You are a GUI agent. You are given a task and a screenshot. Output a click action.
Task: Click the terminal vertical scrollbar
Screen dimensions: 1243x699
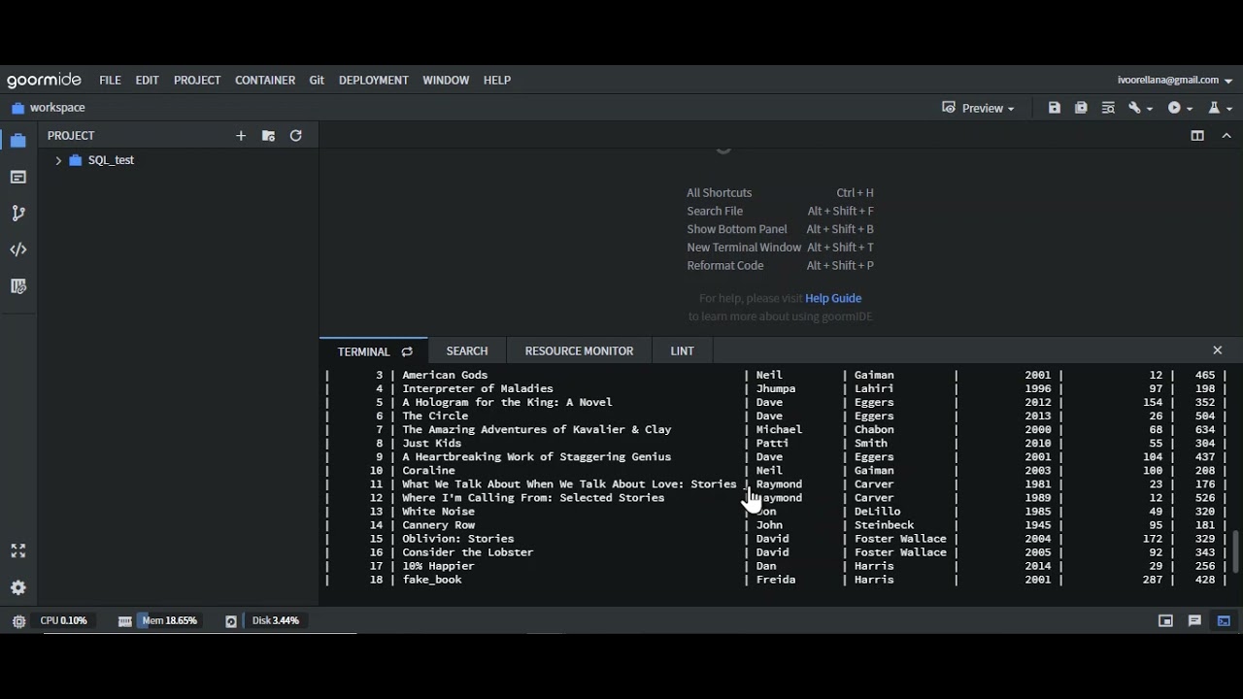[x=1236, y=550]
